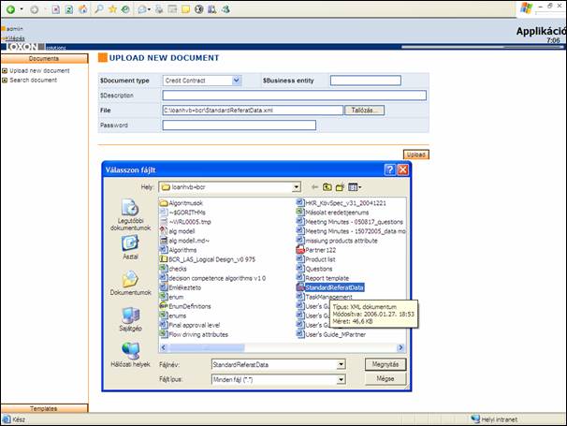Click the up one level folder icon
The width and height of the screenshot is (567, 426).
tap(328, 186)
